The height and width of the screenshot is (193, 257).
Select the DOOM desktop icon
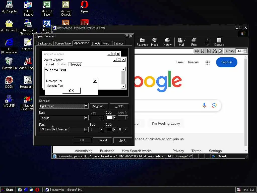9,82
